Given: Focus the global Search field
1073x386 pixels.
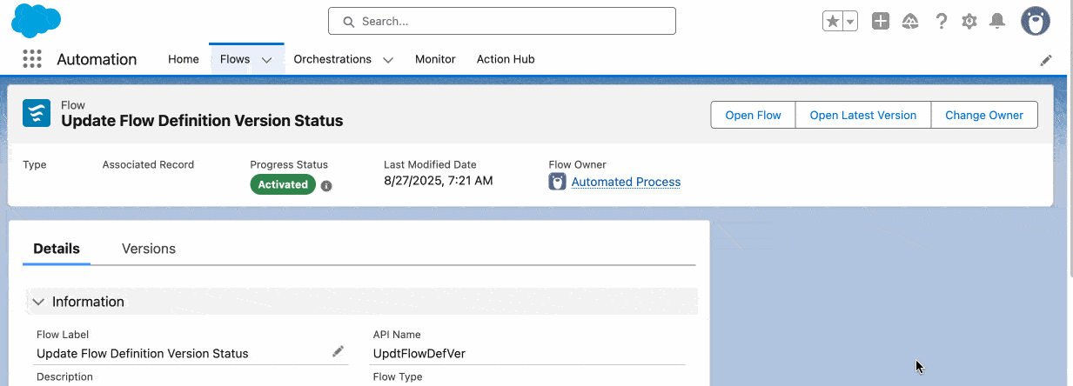Looking at the screenshot, I should point(502,21).
